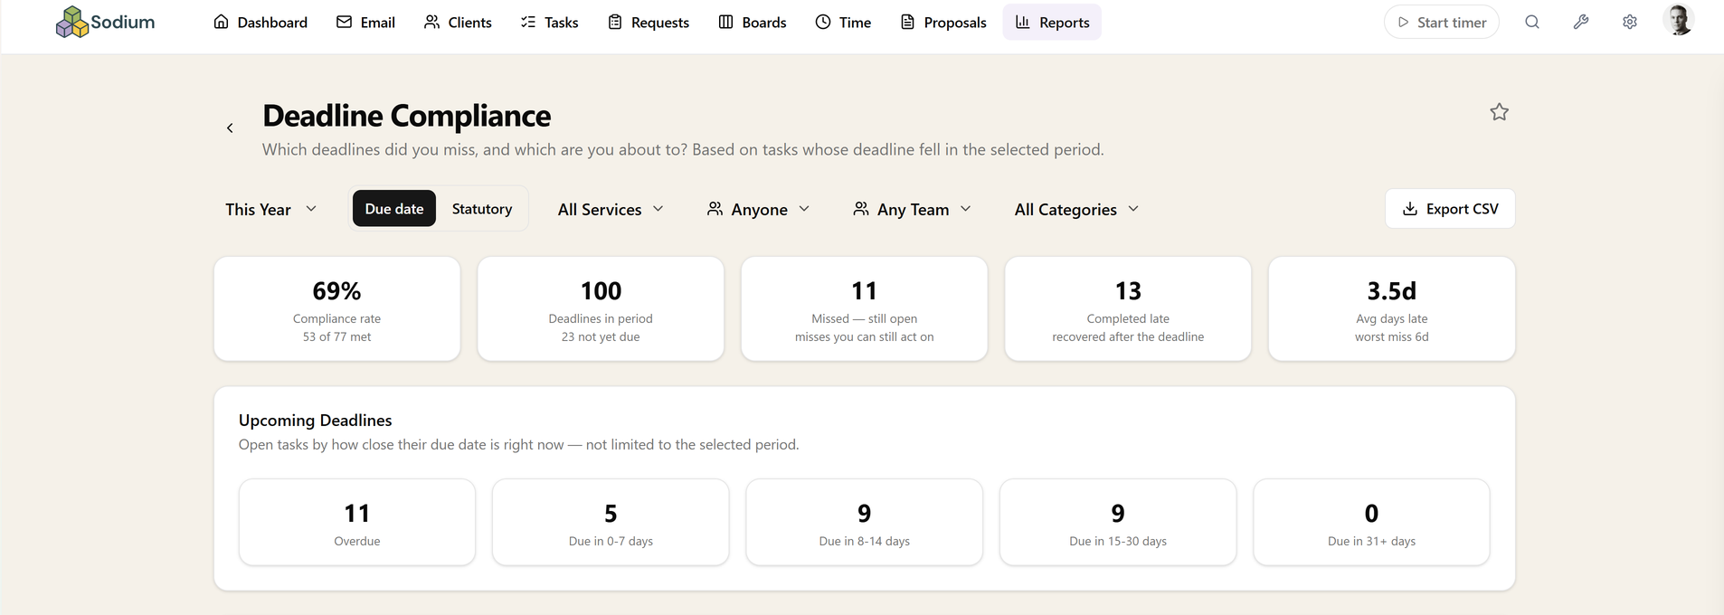This screenshot has height=615, width=1724.
Task: Click the Export CSV button
Action: [1450, 209]
